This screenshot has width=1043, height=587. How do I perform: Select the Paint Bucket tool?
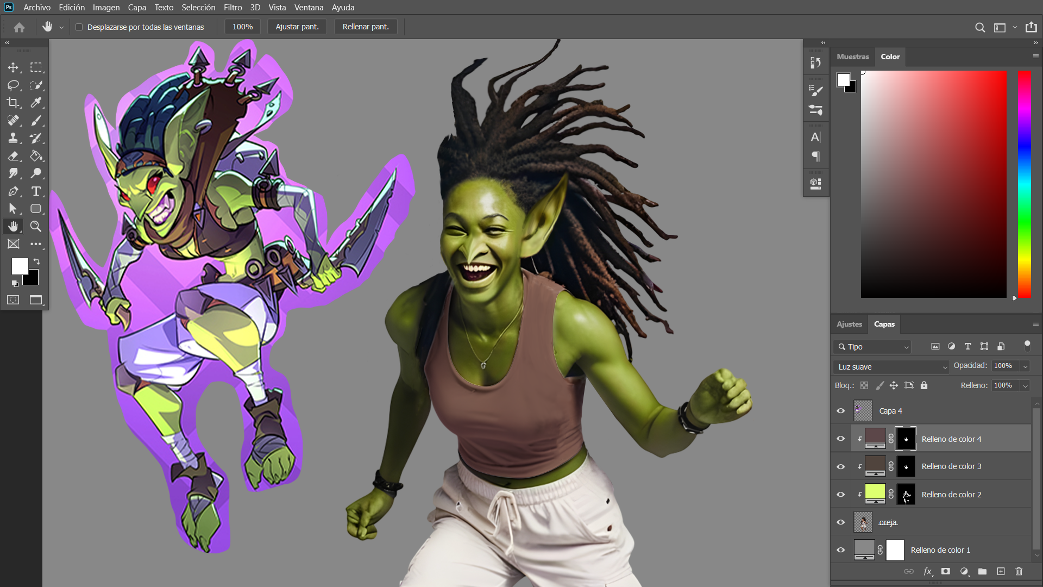pos(36,156)
